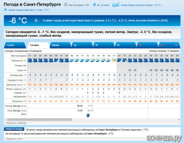Collapse the table with Свернуть таблицу
Image resolution: width=184 pixels, height=143 pixels.
click(16, 123)
